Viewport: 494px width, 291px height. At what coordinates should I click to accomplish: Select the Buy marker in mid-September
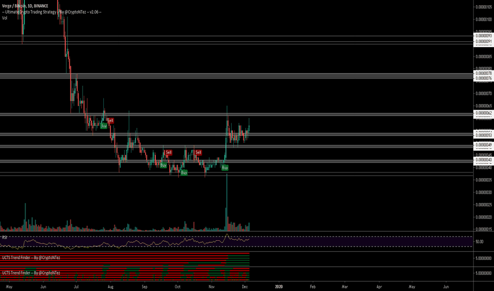click(163, 165)
